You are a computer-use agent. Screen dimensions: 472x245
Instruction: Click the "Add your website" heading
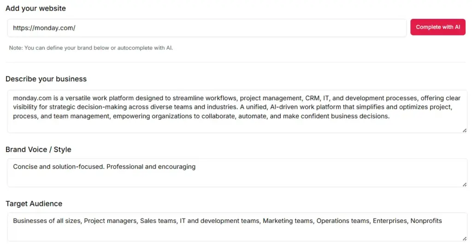pyautogui.click(x=35, y=8)
